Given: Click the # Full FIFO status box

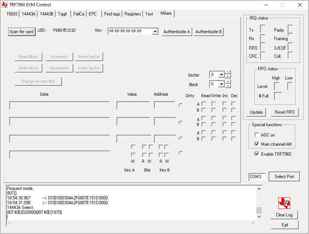Looking at the screenshot, I should coord(278,96).
